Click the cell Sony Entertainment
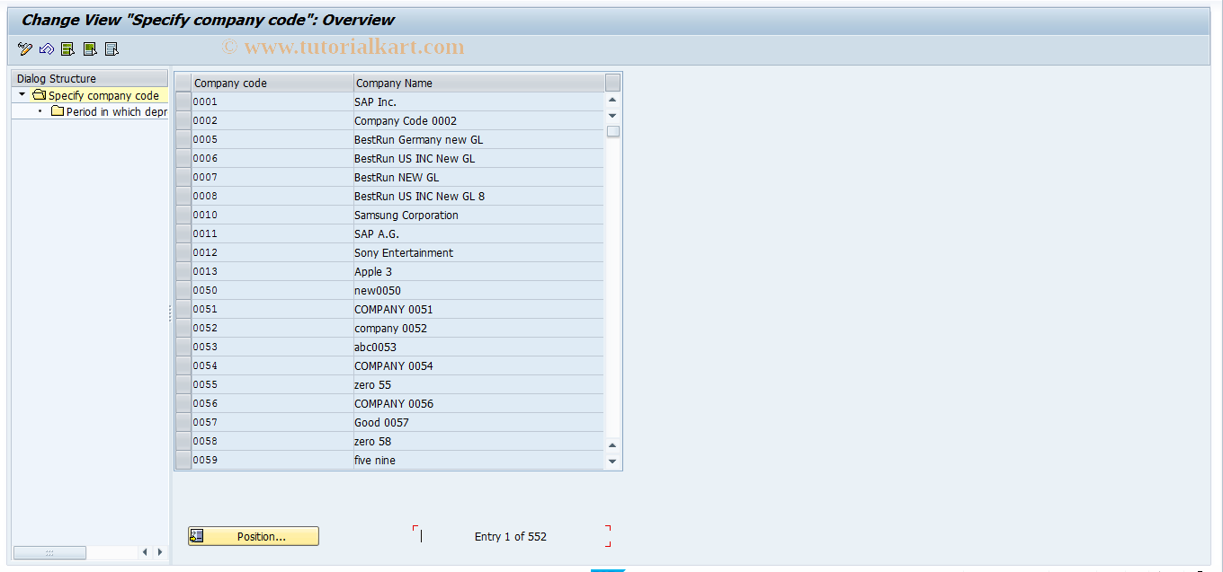Image resolution: width=1223 pixels, height=572 pixels. click(478, 252)
